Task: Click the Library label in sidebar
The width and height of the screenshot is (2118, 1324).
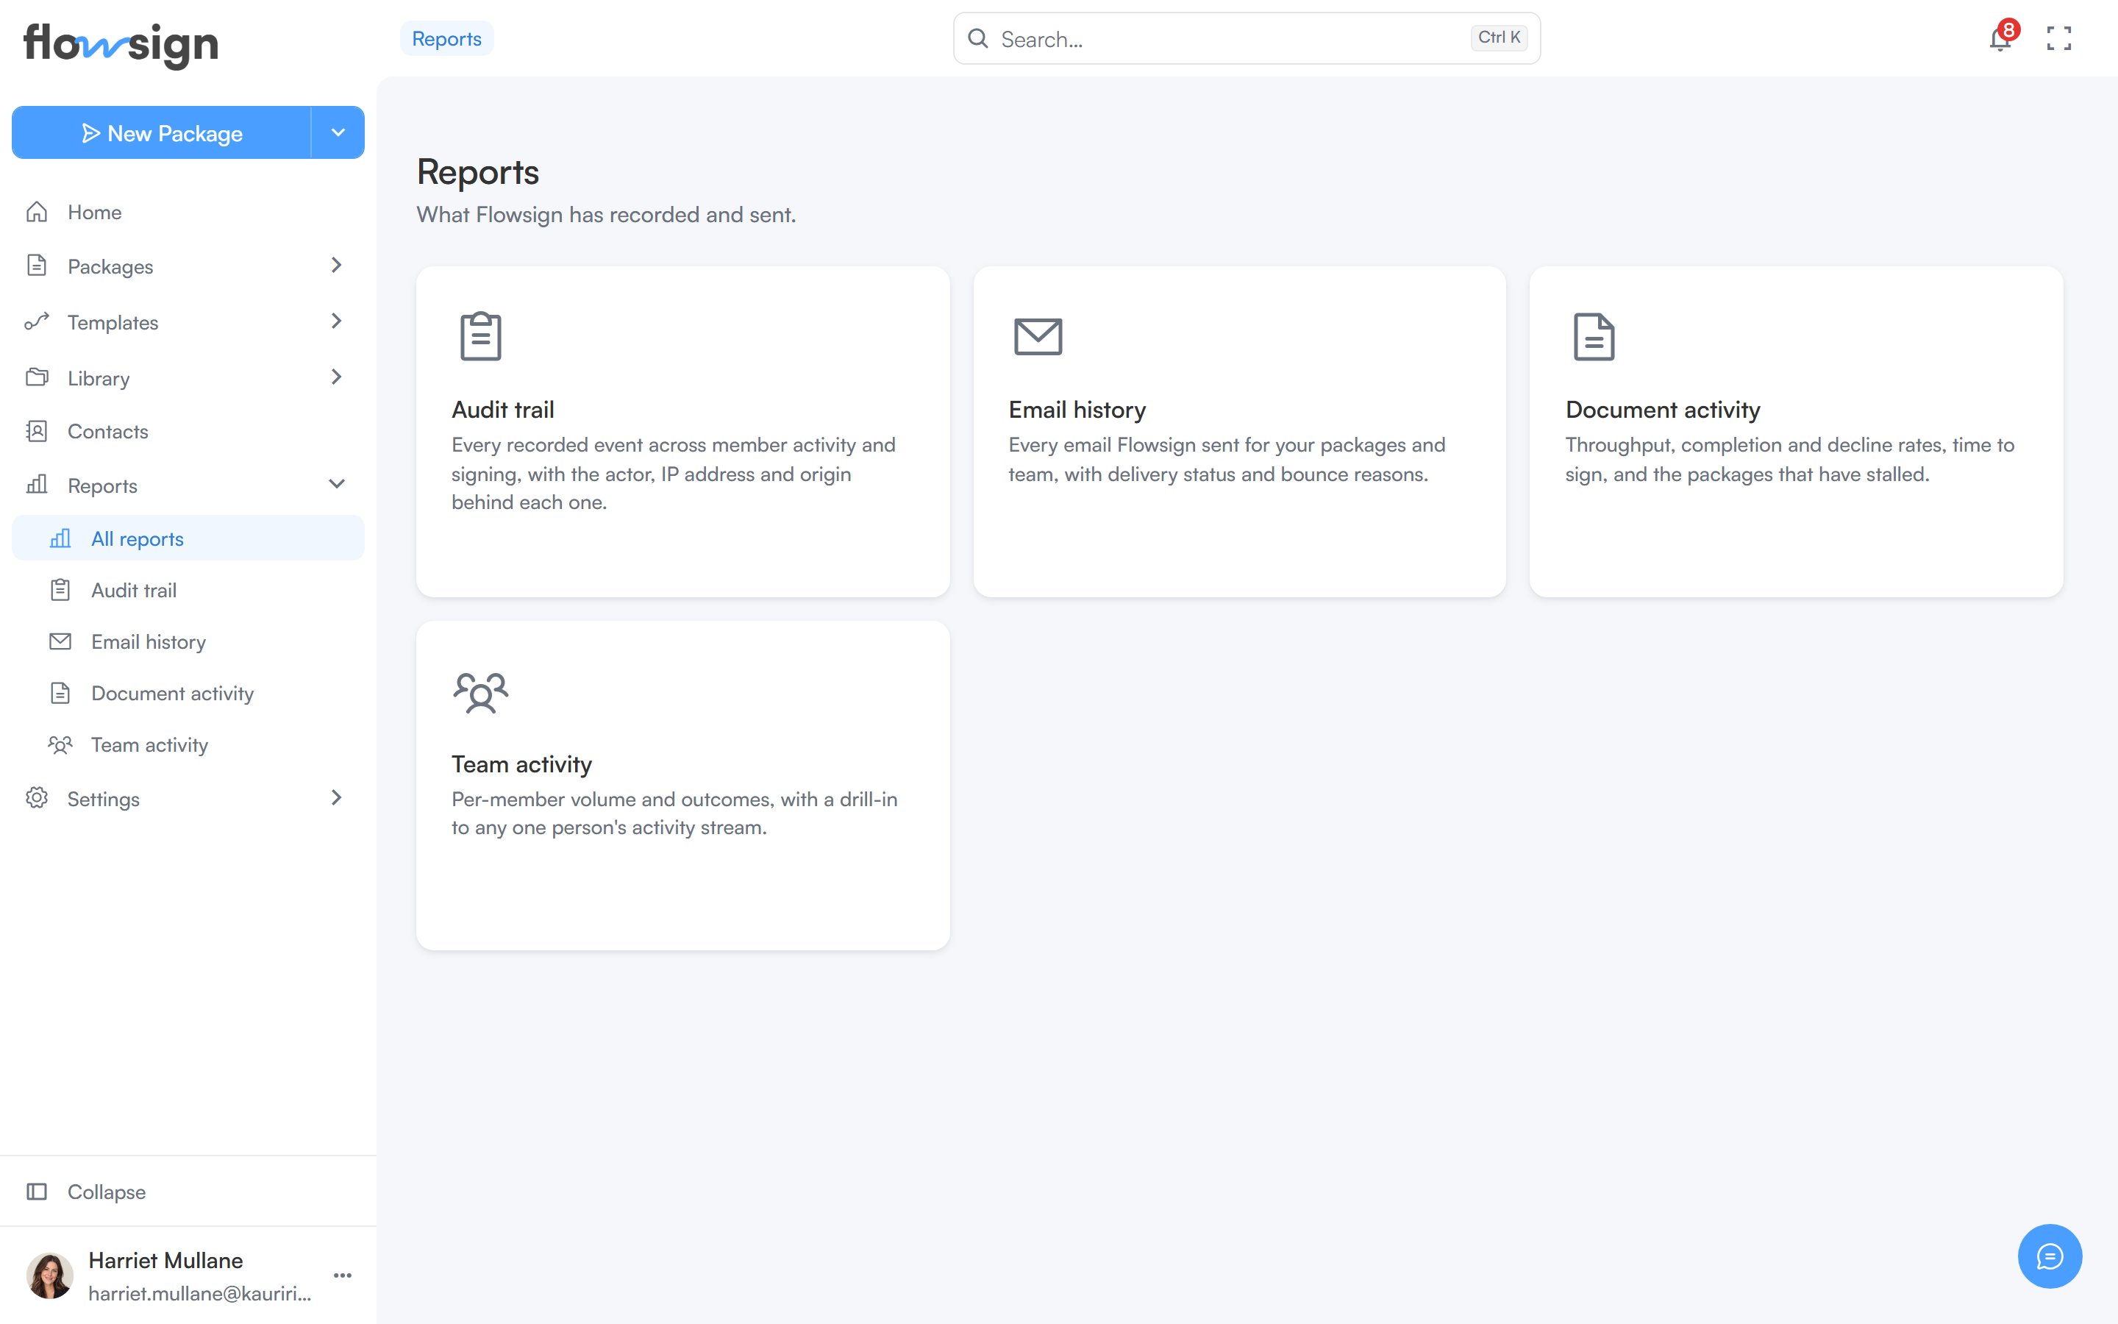Action: tap(99, 378)
